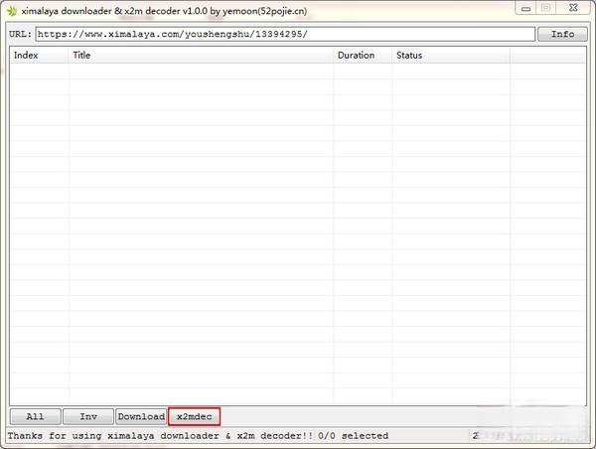This screenshot has height=449, width=596.
Task: Minimize the ximalaya downloader window
Action: [525, 8]
